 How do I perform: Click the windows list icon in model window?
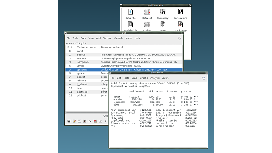[x=204, y=78]
